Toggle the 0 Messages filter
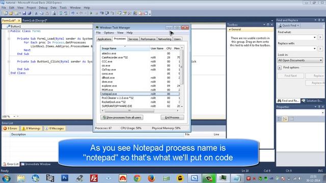Screen dimensions: 326x183 (x=55, y=129)
